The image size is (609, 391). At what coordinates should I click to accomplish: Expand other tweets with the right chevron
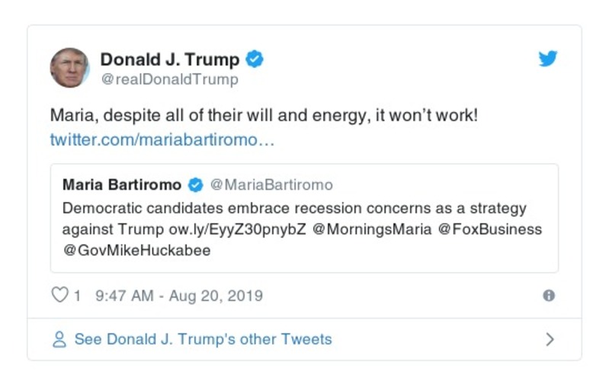550,339
